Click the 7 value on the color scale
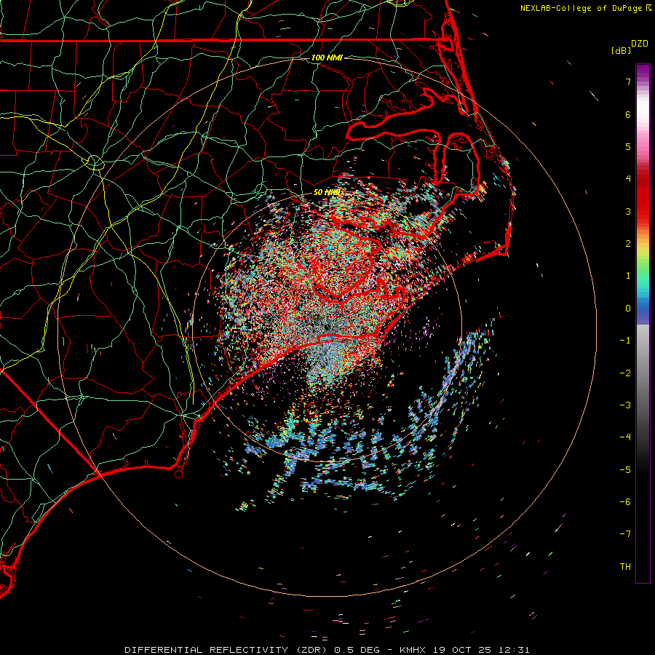This screenshot has height=655, width=655. pyautogui.click(x=628, y=82)
